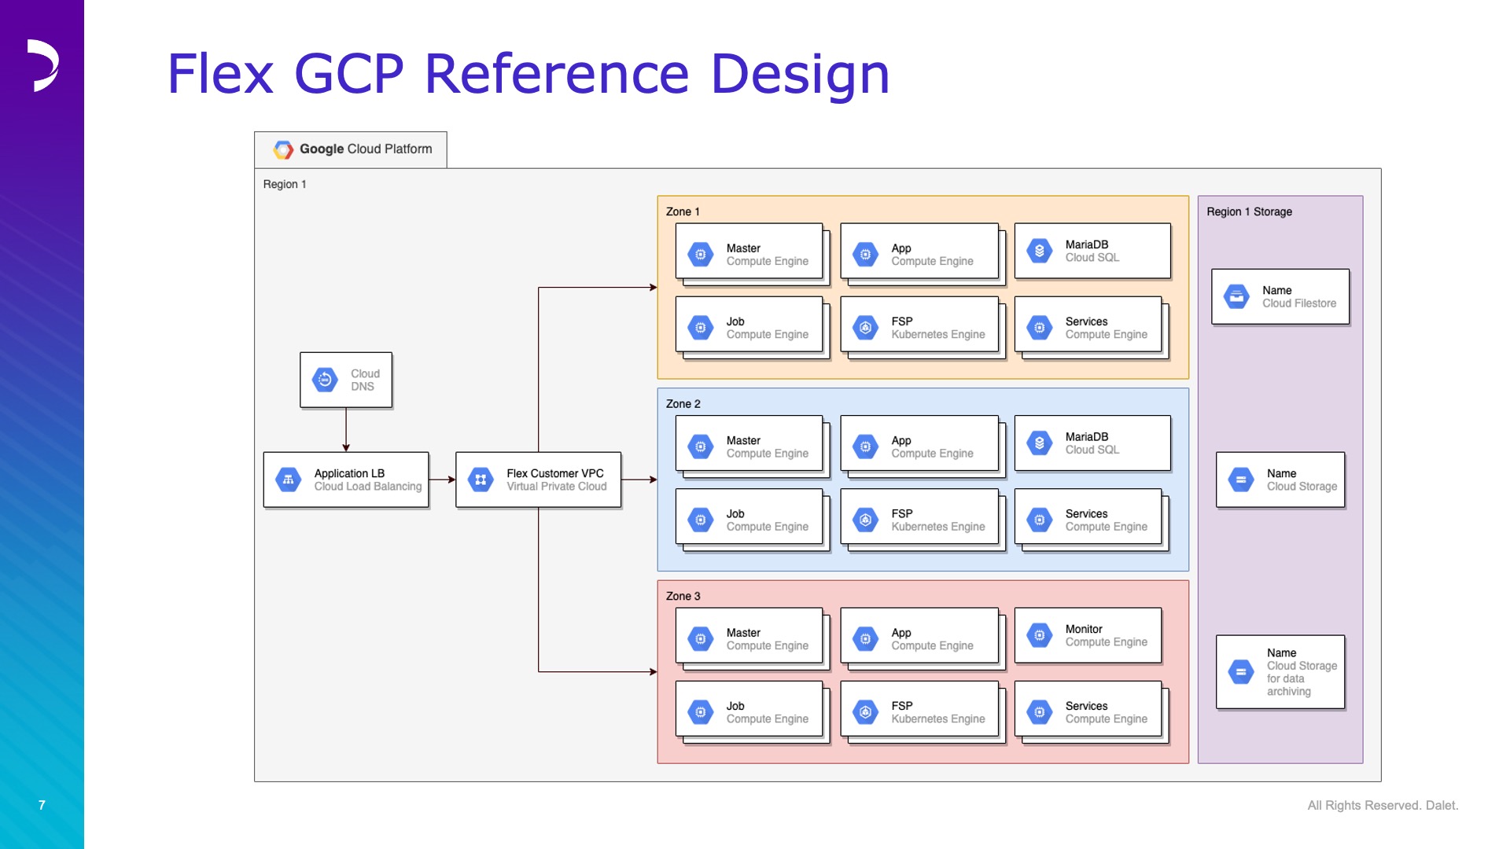The width and height of the screenshot is (1510, 849).
Task: Click the Application LB label
Action: pos(349,473)
